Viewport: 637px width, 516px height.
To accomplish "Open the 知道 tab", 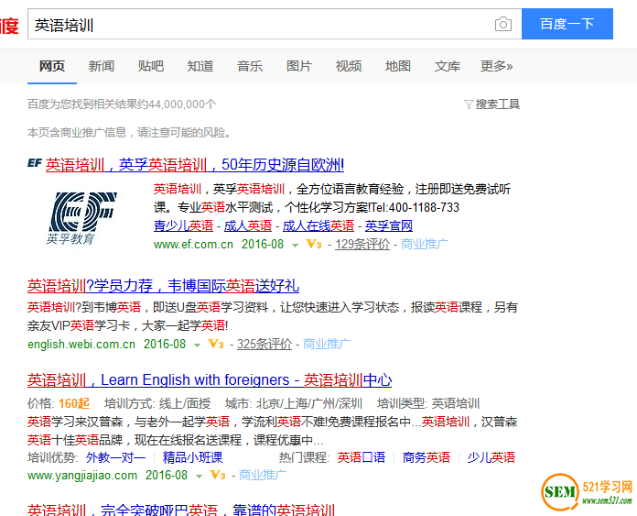I will 200,66.
